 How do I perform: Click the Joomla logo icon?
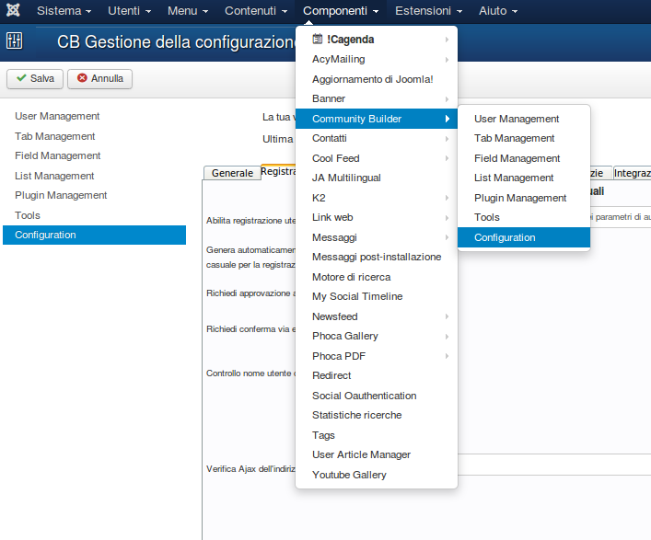(13, 10)
